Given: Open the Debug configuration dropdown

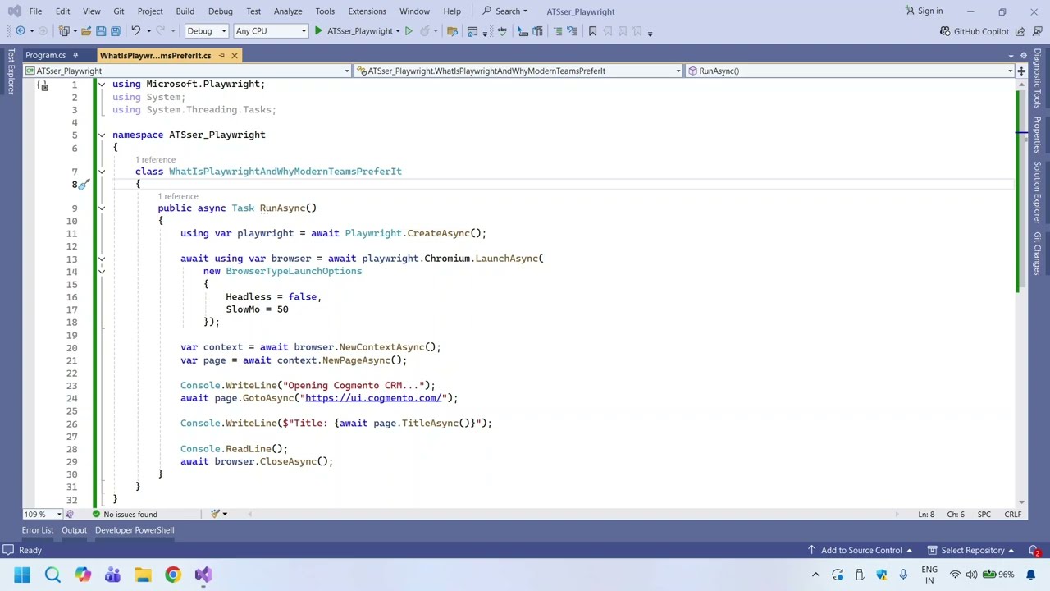Looking at the screenshot, I should pos(206,31).
